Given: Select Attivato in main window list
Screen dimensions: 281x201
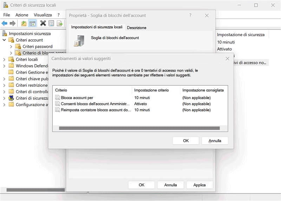Looking at the screenshot, I should click(x=224, y=49).
